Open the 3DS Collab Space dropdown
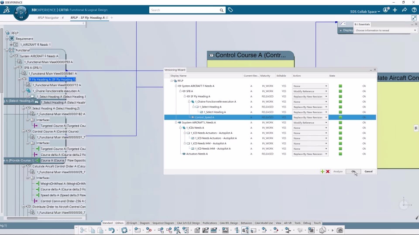The height and width of the screenshot is (235, 419). point(365,11)
